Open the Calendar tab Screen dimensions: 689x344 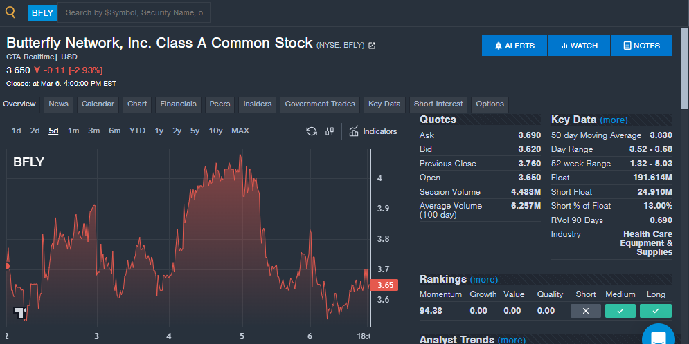coord(98,104)
